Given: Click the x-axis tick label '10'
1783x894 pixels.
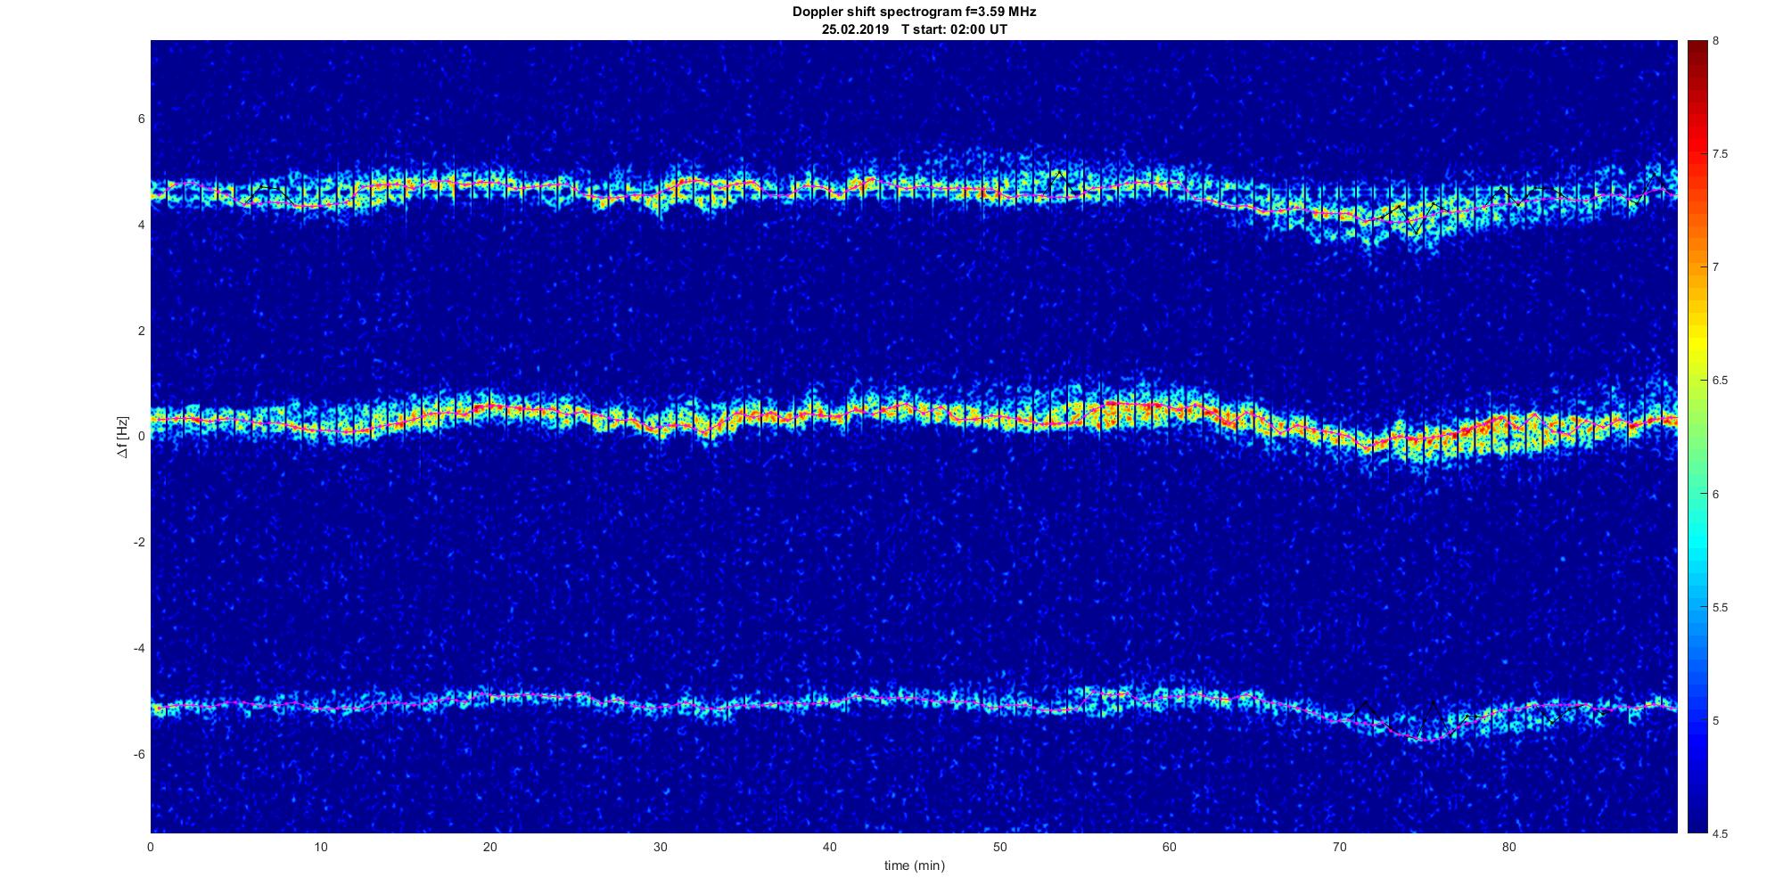Looking at the screenshot, I should coord(321,848).
